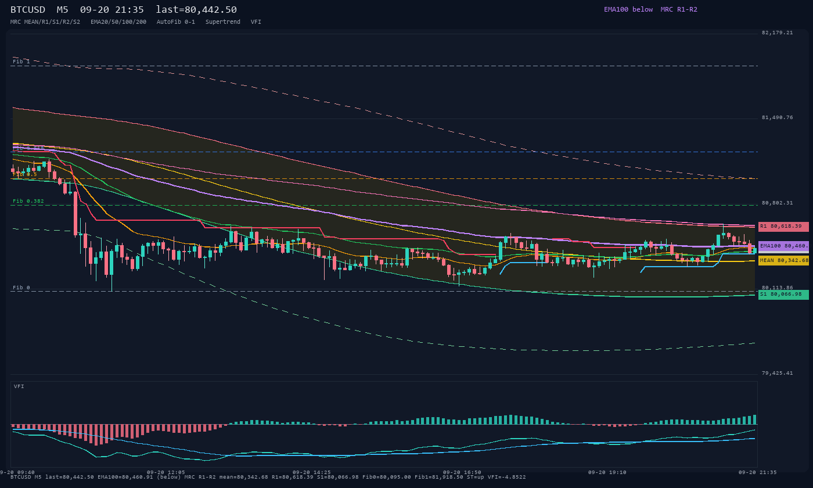Click the Supertrend indicator label

click(223, 22)
